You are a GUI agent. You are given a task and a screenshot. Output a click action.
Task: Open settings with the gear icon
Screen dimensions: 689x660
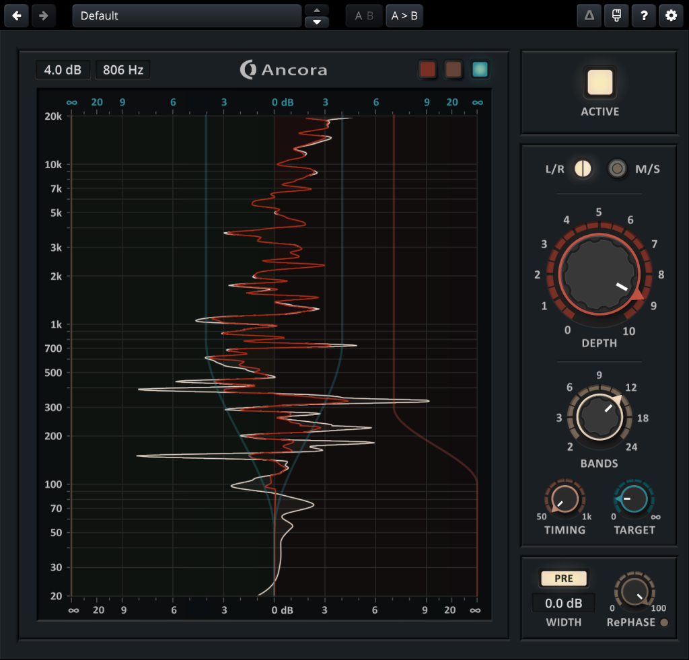point(671,16)
